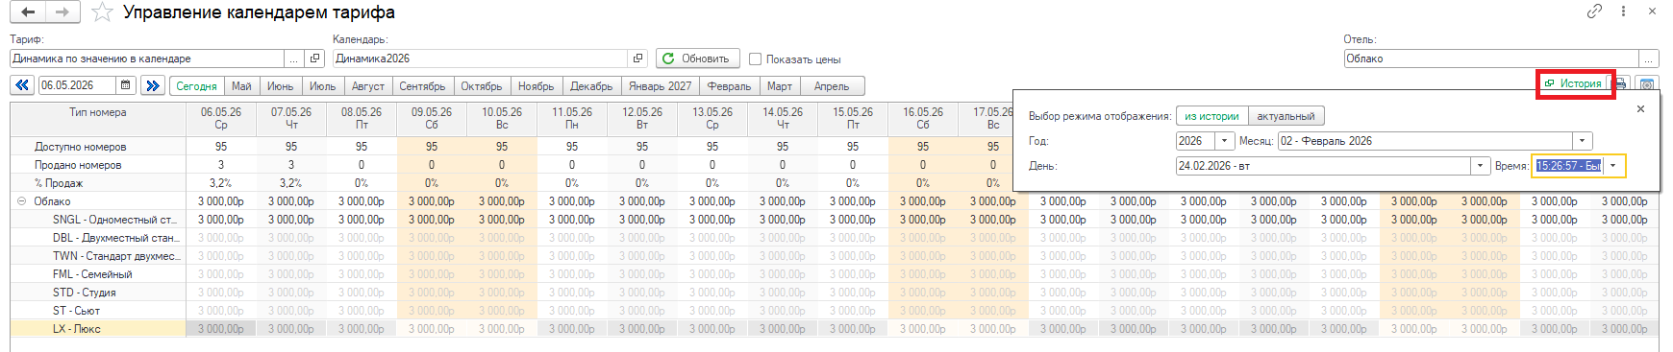The width and height of the screenshot is (1673, 352).
Task: Open the calendar picker for date field
Action: tap(125, 85)
